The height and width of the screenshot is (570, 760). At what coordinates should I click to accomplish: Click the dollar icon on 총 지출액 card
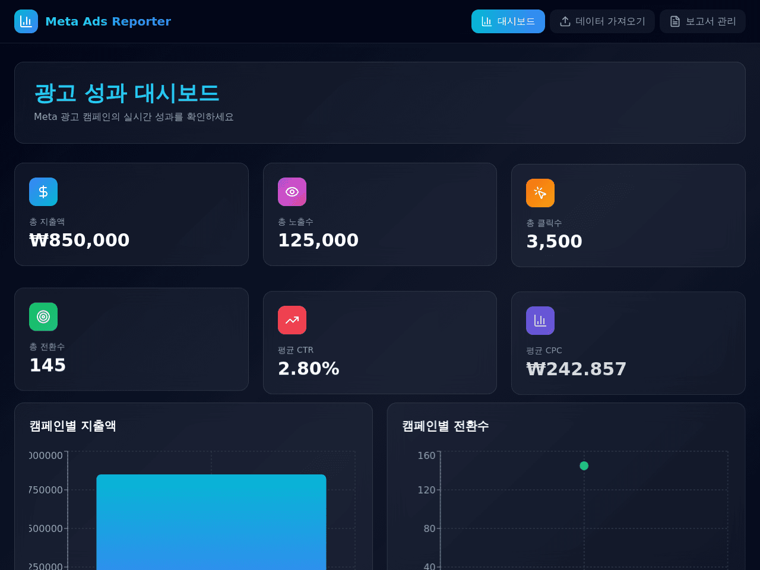click(43, 192)
